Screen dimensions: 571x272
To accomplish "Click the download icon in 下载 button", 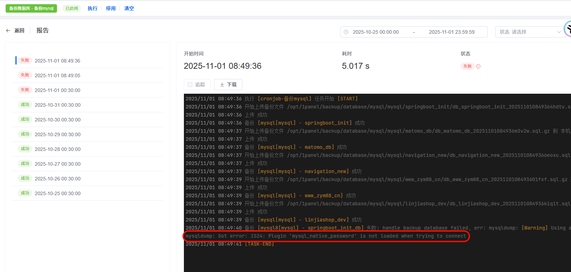I will coord(222,85).
